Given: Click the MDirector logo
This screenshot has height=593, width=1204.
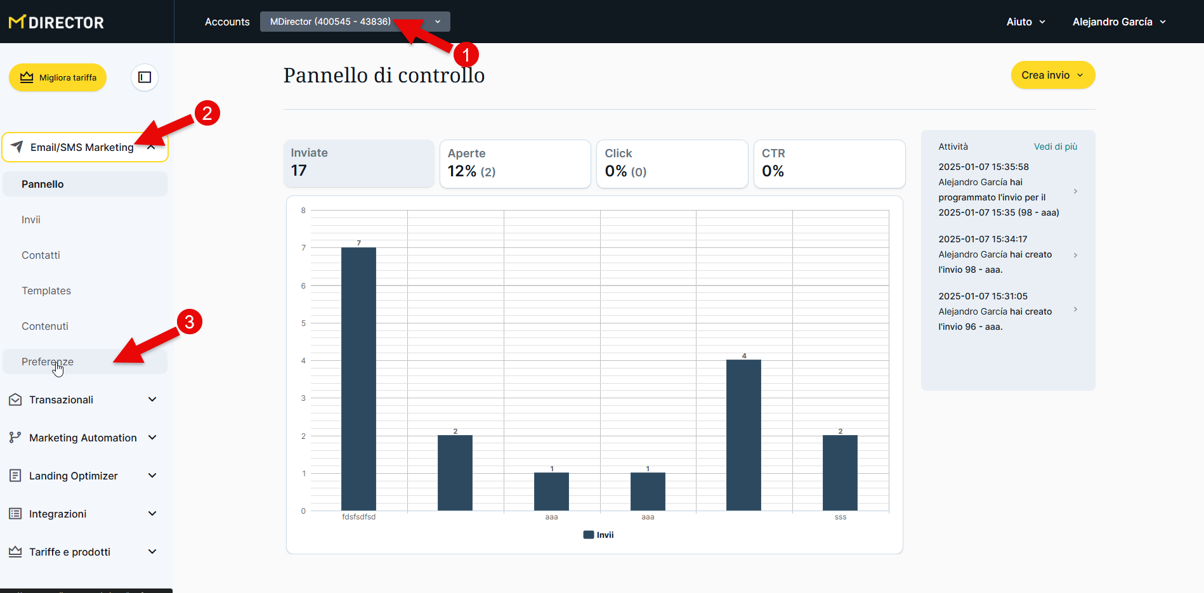Looking at the screenshot, I should coord(56,22).
